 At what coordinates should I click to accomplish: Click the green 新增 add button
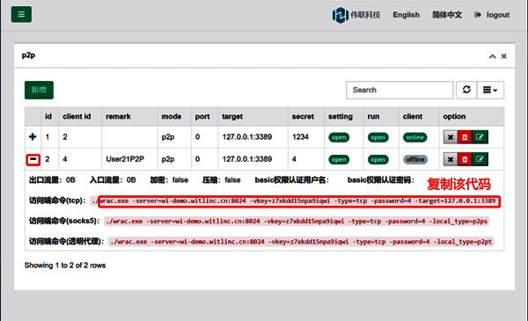coord(39,90)
